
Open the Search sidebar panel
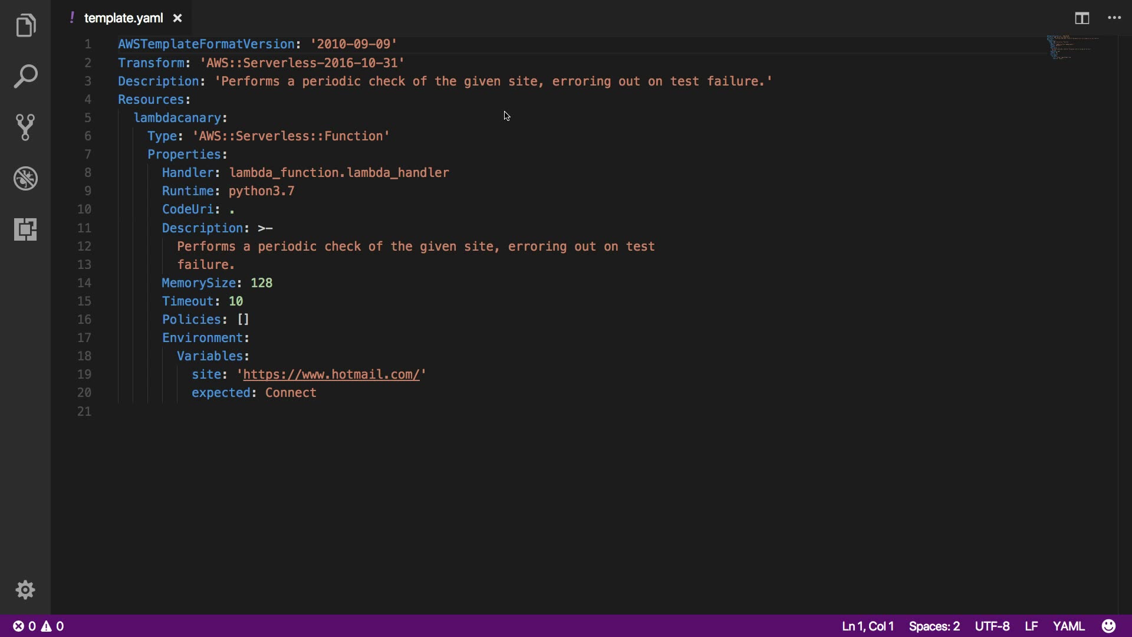tap(25, 76)
